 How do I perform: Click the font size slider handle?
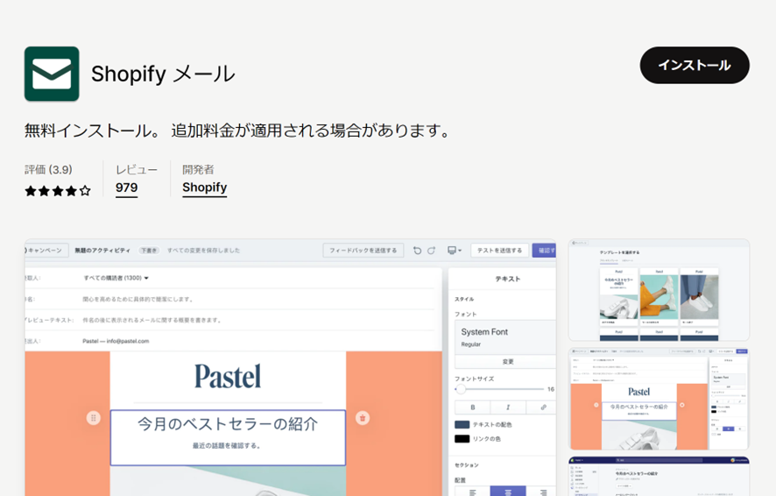(x=461, y=389)
